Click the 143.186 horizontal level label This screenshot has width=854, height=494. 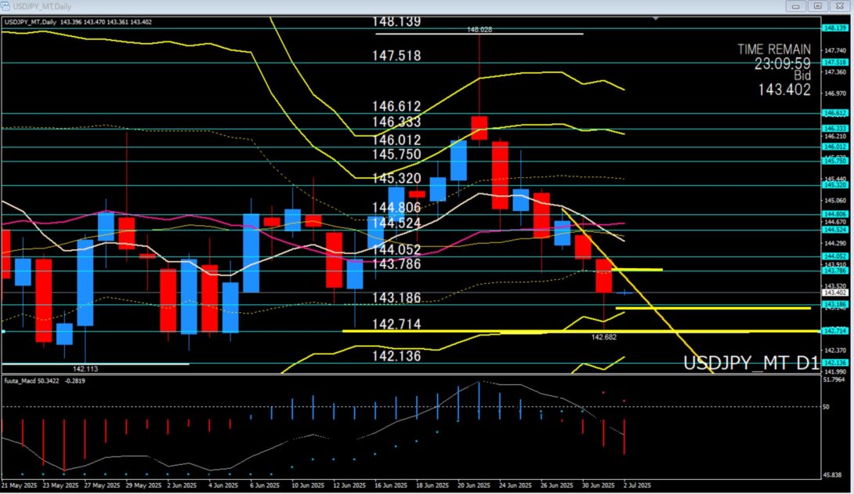(396, 298)
